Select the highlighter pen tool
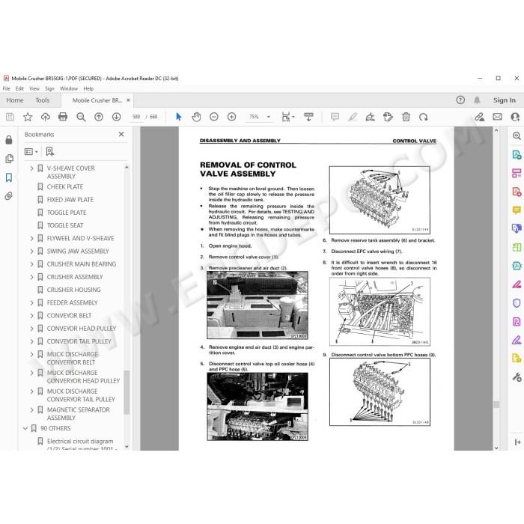 tap(353, 117)
